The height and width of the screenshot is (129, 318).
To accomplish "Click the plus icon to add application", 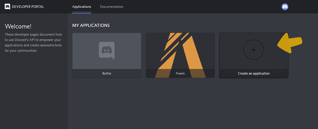I will click(x=253, y=50).
